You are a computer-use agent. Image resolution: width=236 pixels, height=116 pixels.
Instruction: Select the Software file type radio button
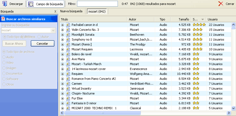tap(4, 79)
